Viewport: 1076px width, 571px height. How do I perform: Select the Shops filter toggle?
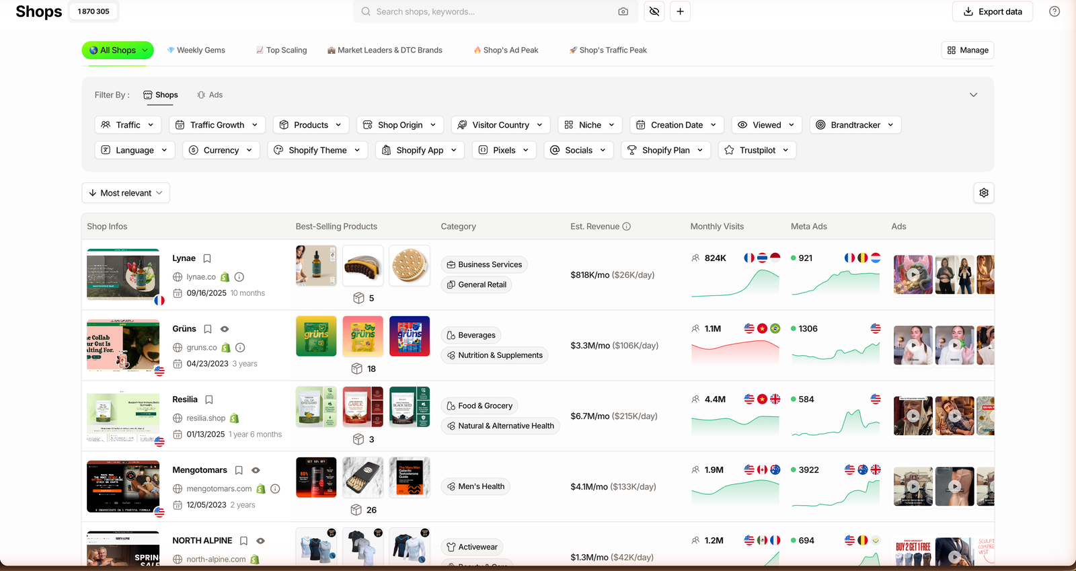(161, 95)
